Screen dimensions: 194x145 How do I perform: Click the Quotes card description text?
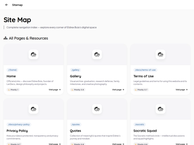pos(95,137)
